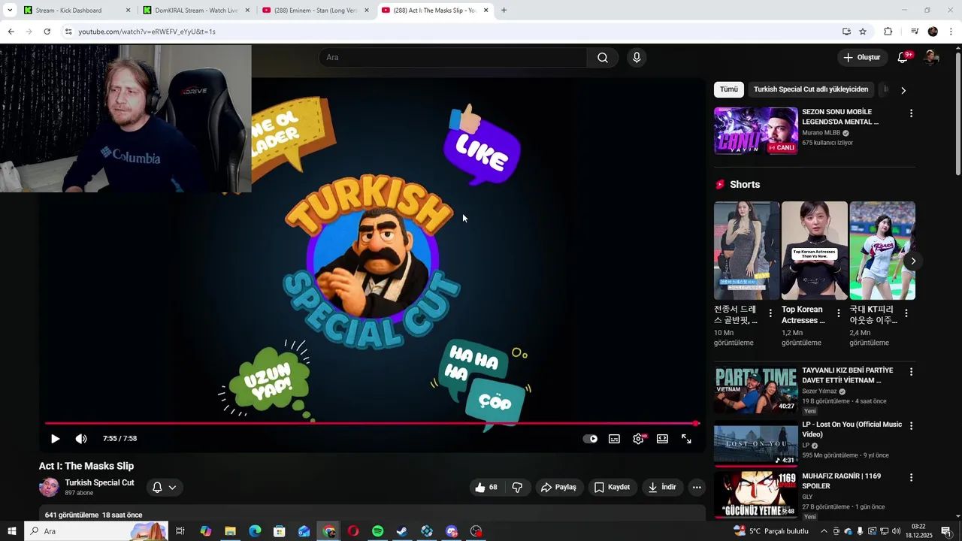Open a new browser tab

click(504, 11)
